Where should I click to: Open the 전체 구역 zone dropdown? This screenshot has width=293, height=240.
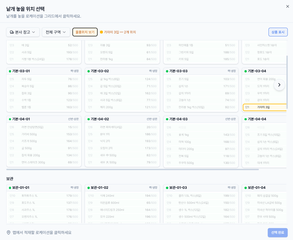(56, 32)
